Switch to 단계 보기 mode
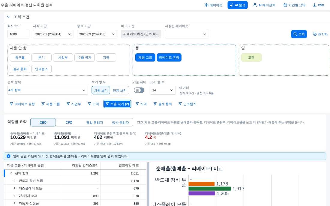330x206 pixels. pos(119,90)
